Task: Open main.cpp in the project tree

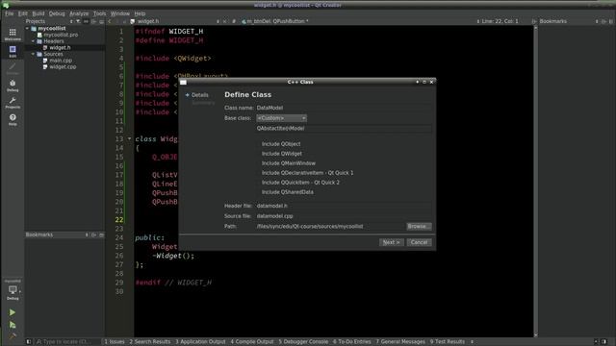Action: point(61,61)
